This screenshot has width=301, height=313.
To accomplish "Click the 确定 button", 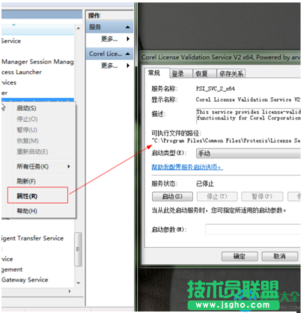I will pyautogui.click(x=239, y=256).
